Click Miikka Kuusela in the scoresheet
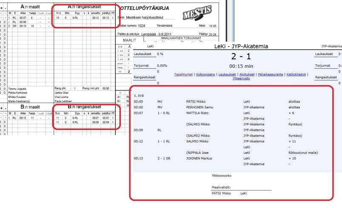The width and height of the screenshot is (342, 208). (17, 97)
